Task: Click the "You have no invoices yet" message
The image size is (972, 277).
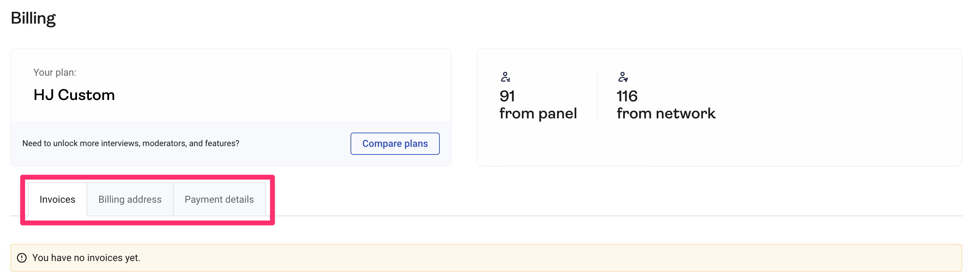Action: [87, 258]
